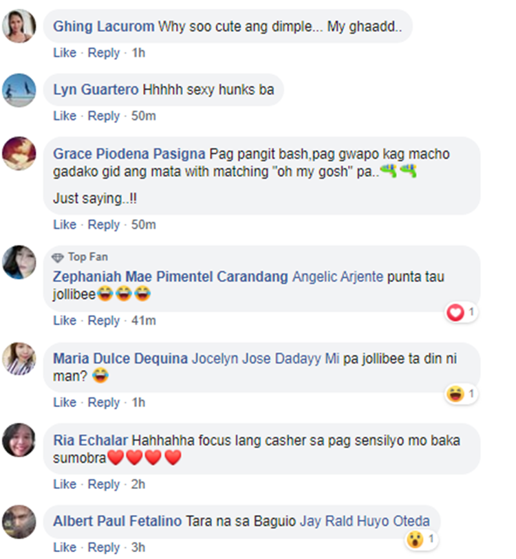This screenshot has height=559, width=516.
Task: Like Albert Paul Fetalino's comment
Action: click(65, 547)
